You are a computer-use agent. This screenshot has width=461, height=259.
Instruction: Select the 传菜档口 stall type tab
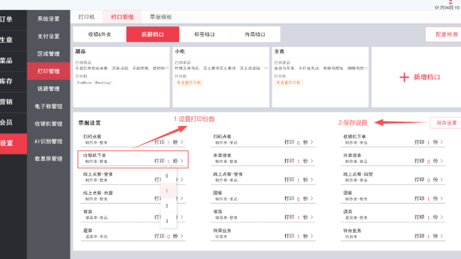pyautogui.click(x=255, y=34)
